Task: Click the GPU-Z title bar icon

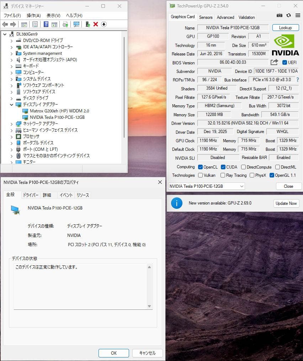Action: [172, 6]
